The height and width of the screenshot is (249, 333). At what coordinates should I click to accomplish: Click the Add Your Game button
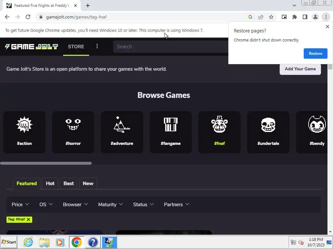click(x=300, y=69)
